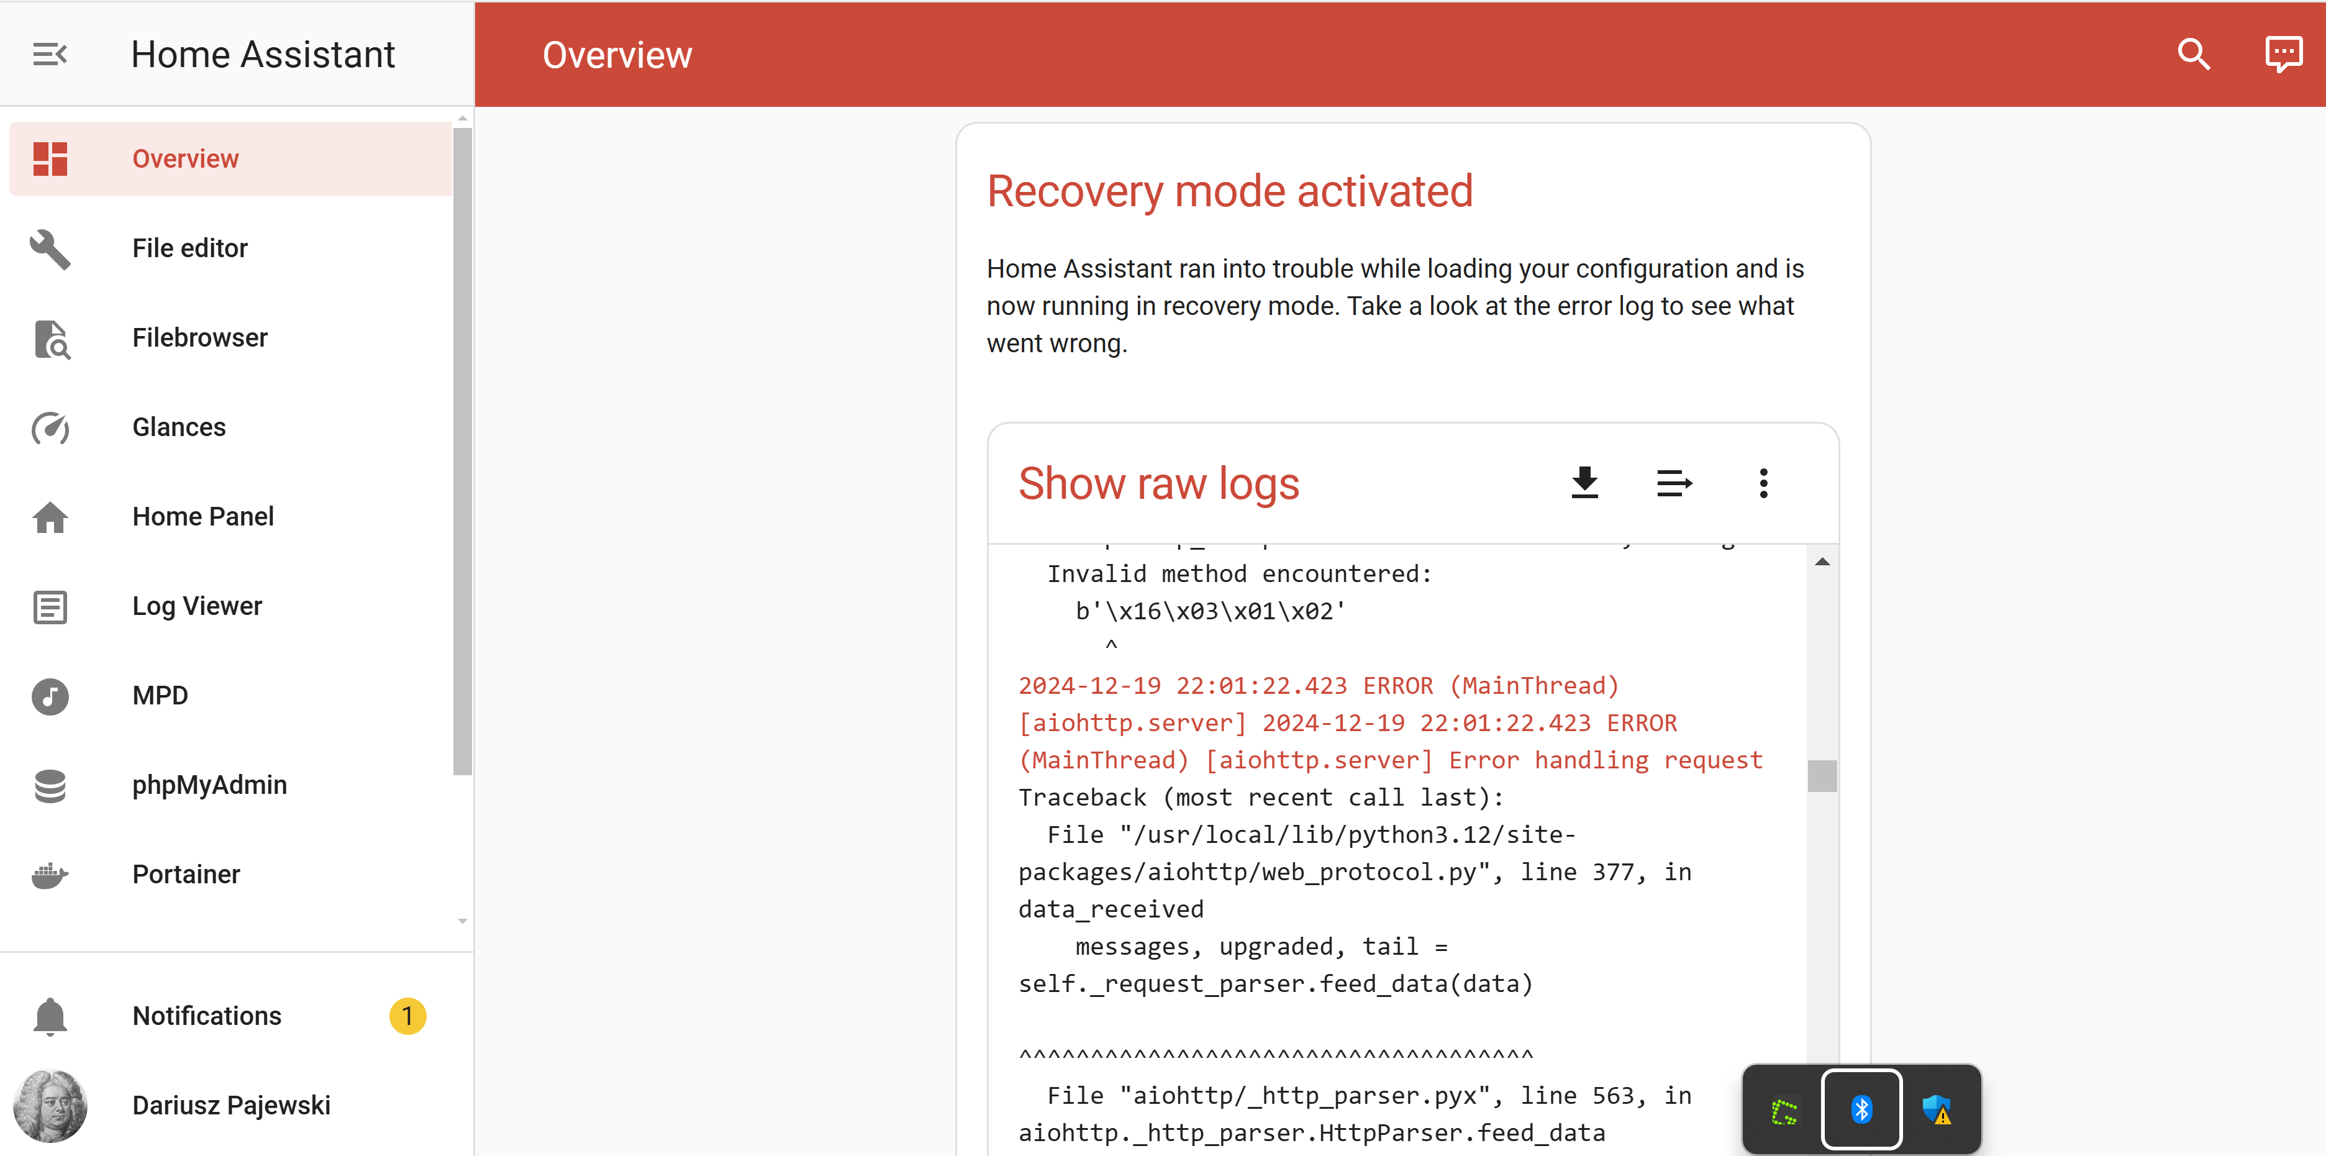
Task: Open Portainer from the sidebar
Action: coord(186,874)
